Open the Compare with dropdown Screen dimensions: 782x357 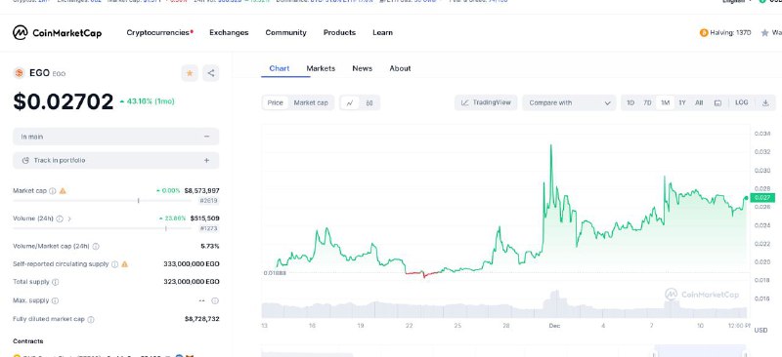click(569, 103)
